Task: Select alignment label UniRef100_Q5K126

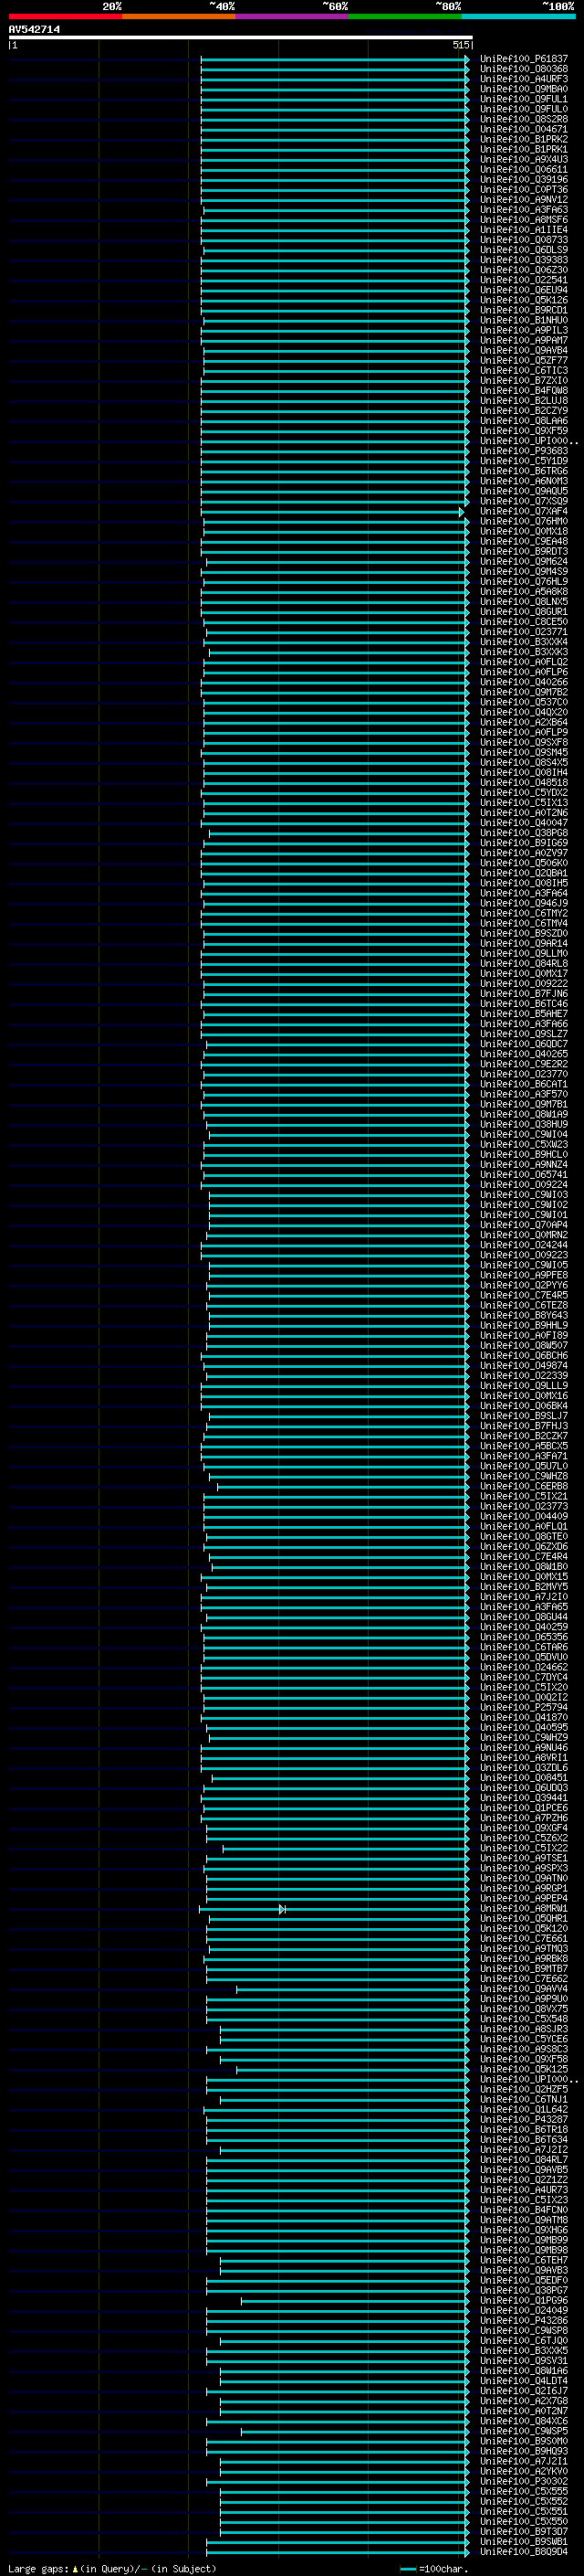Action: click(x=524, y=300)
